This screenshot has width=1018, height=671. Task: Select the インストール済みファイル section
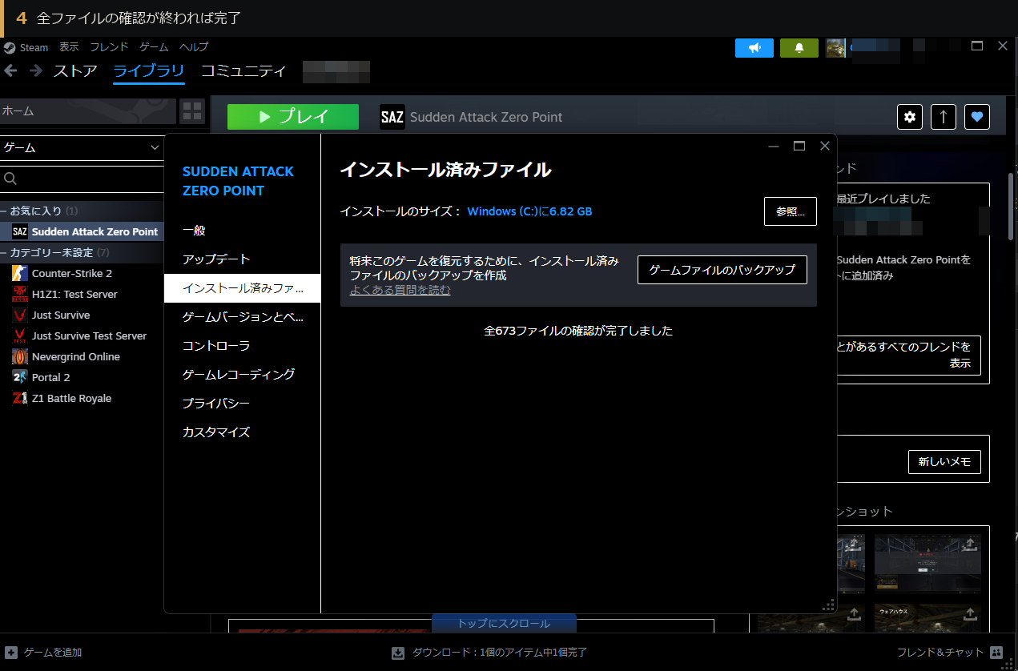coord(242,288)
